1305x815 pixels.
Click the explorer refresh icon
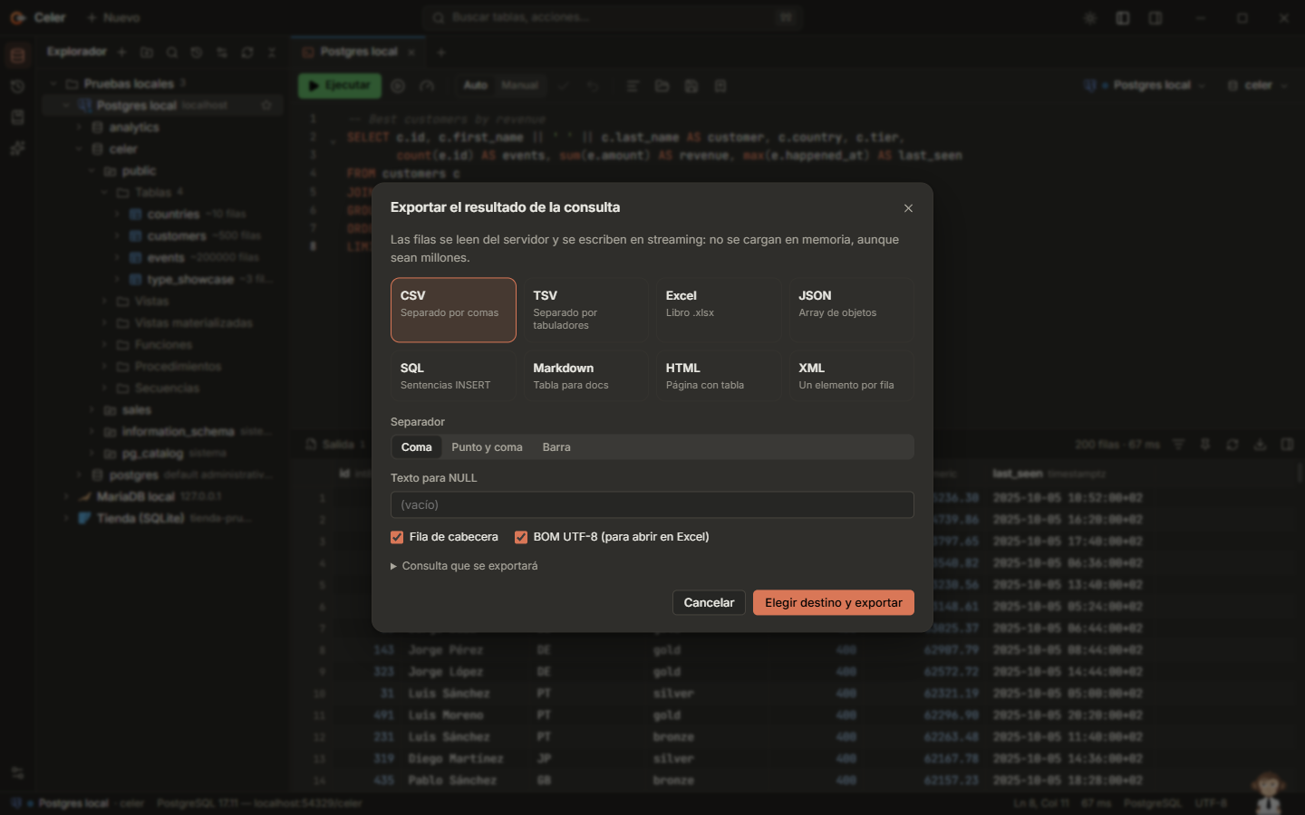click(x=247, y=53)
